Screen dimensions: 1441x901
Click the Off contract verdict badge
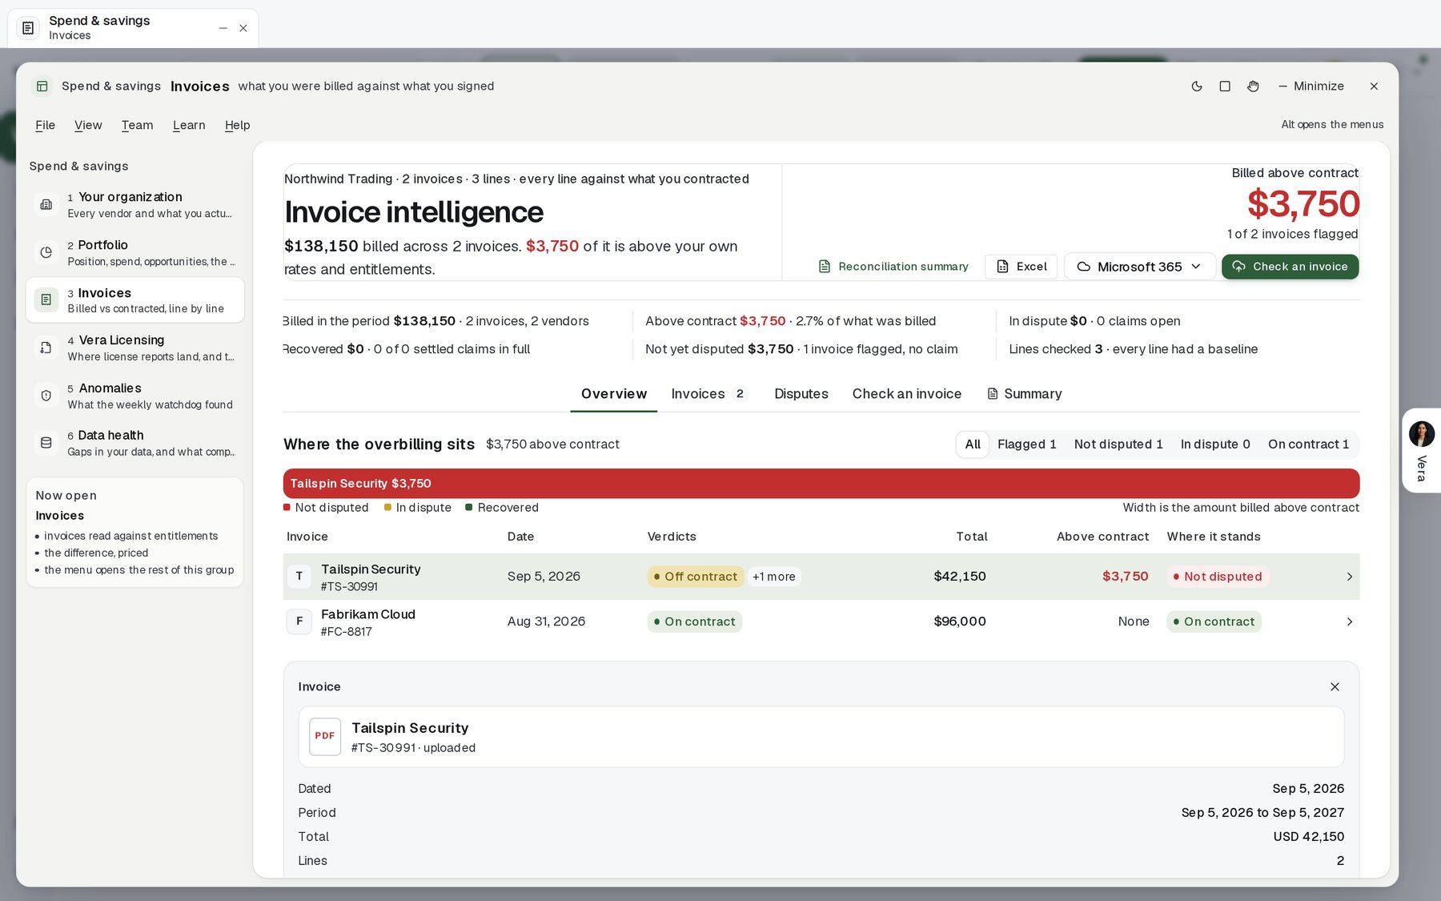[696, 577]
